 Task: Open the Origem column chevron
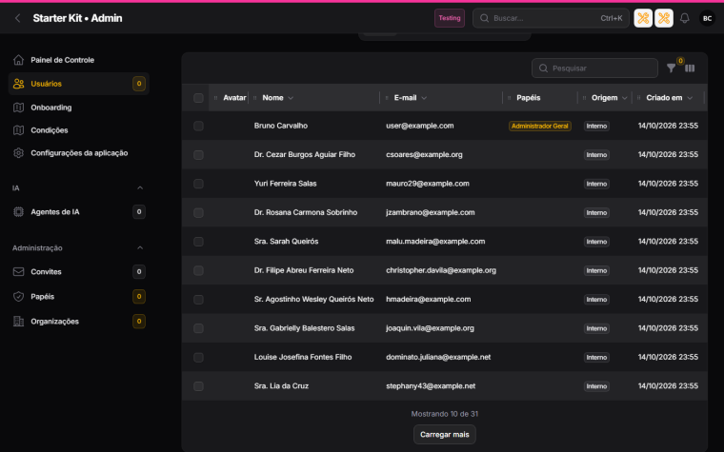tap(625, 98)
